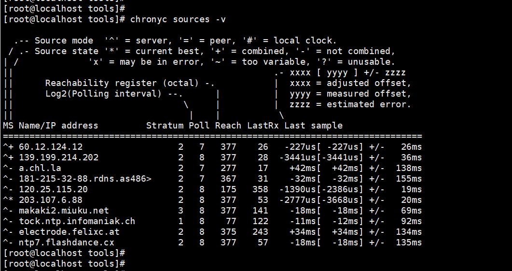The height and width of the screenshot is (271, 512).
Task: Click the Reach column header
Action: pyautogui.click(x=228, y=126)
